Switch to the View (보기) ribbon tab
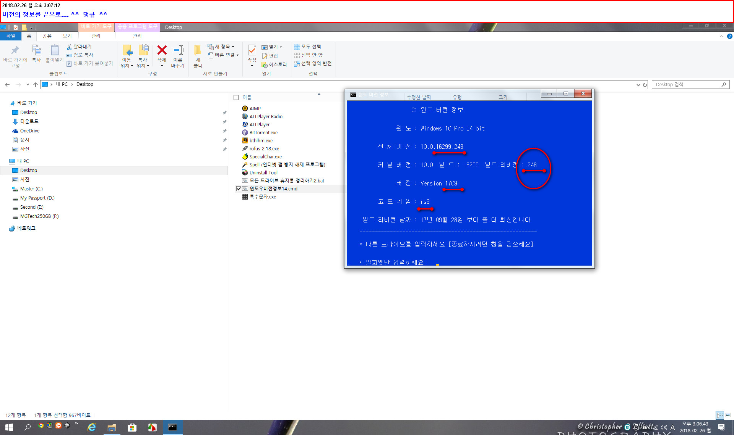734x435 pixels. point(67,36)
